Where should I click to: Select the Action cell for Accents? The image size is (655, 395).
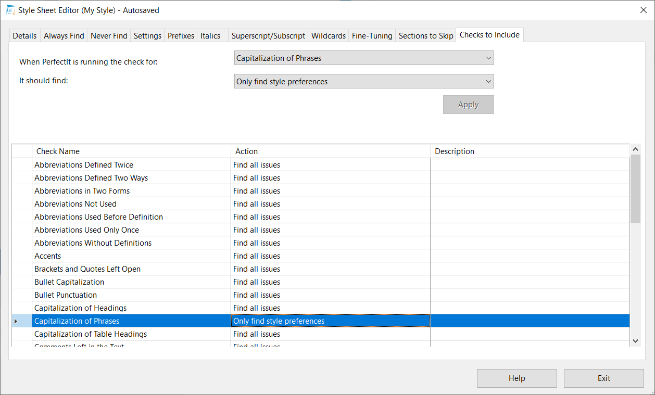click(x=330, y=256)
